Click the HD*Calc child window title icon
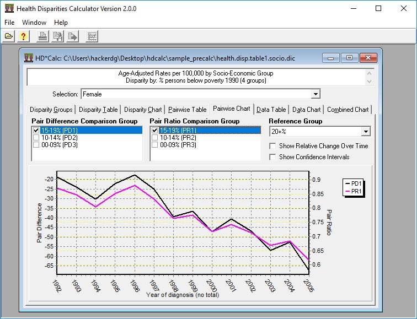417x319 pixels. point(28,58)
